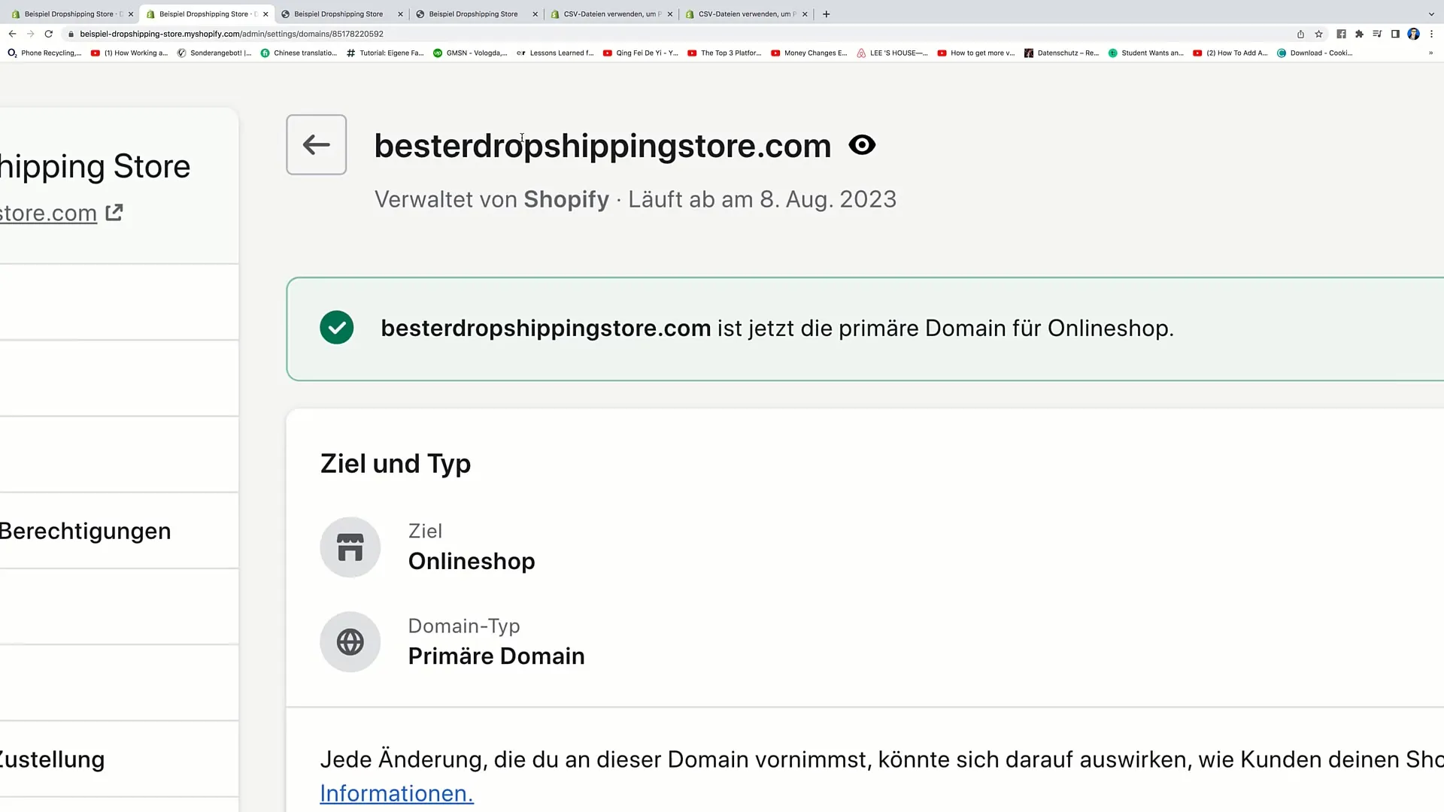Open the GMSN - Vologda bookmark
Viewport: 1444px width, 812px height.
(x=470, y=53)
